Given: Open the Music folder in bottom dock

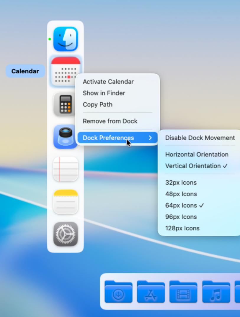Looking at the screenshot, I should tap(216, 292).
